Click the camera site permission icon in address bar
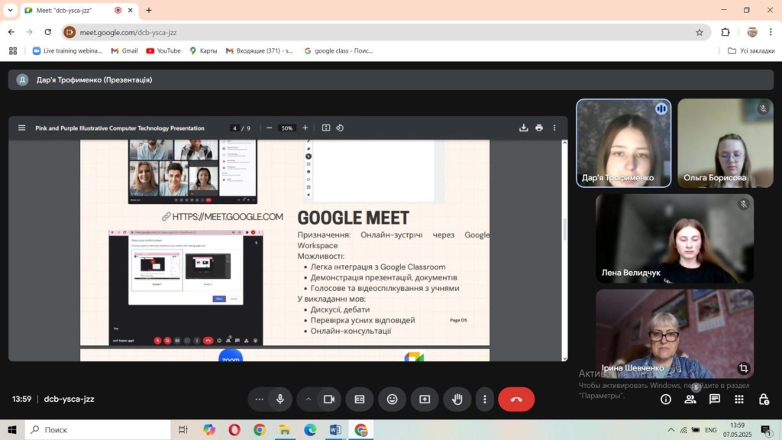This screenshot has height=440, width=782. point(69,32)
